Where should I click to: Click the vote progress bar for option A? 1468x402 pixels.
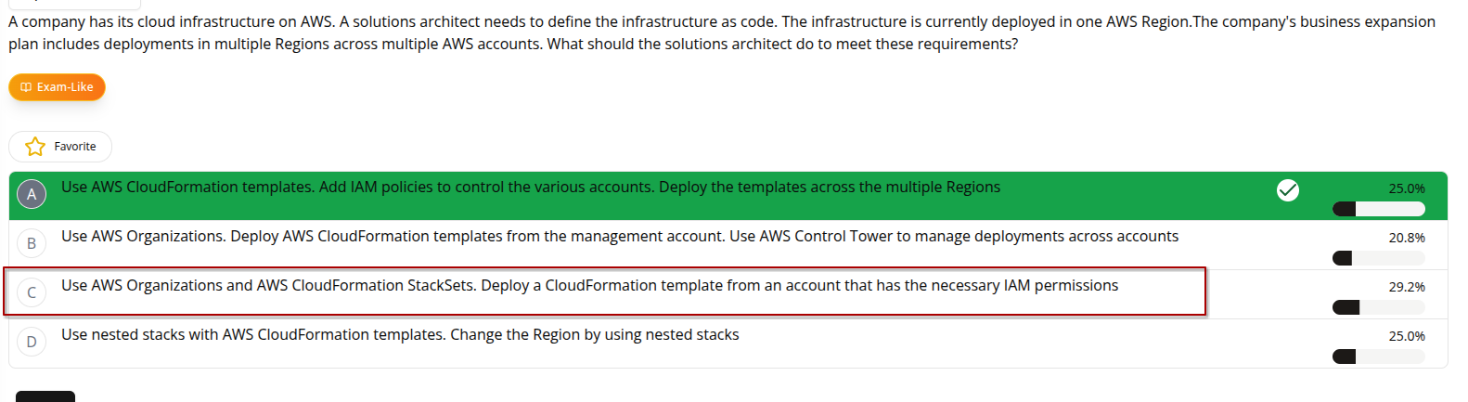point(1378,209)
